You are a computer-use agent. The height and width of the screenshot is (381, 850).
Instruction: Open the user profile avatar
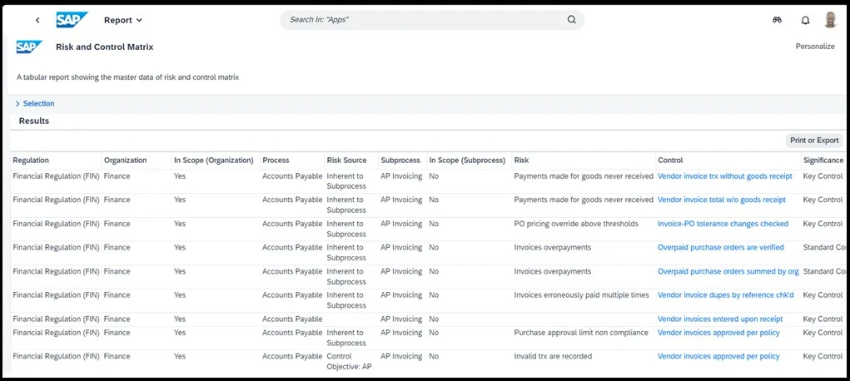pyautogui.click(x=830, y=20)
